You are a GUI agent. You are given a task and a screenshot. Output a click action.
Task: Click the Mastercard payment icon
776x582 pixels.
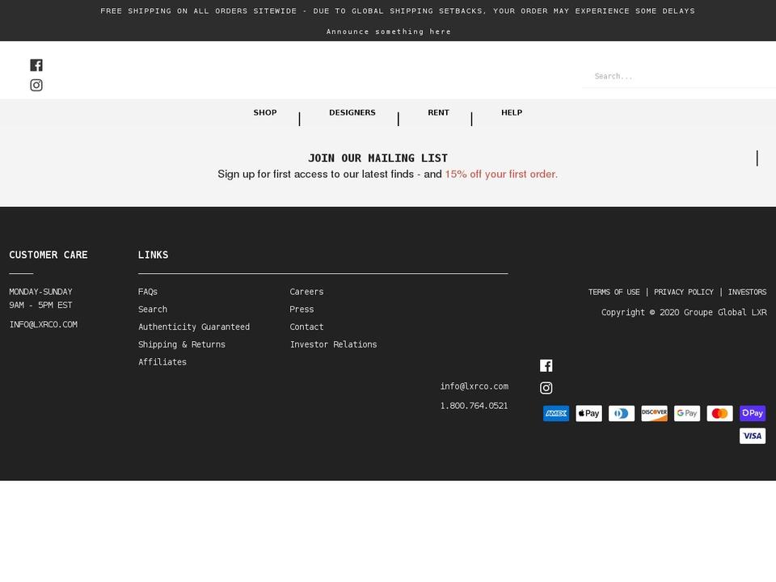[x=719, y=413]
